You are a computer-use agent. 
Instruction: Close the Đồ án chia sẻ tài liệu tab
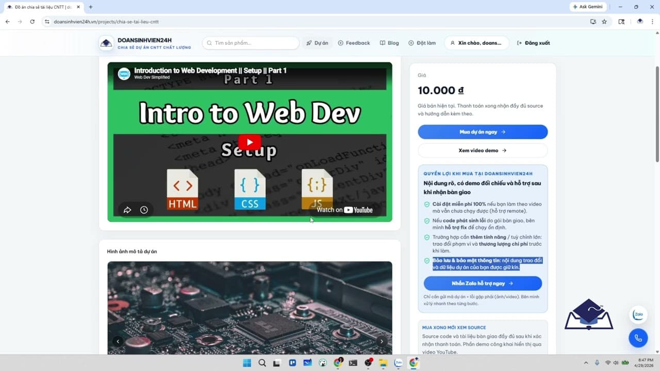tap(78, 7)
